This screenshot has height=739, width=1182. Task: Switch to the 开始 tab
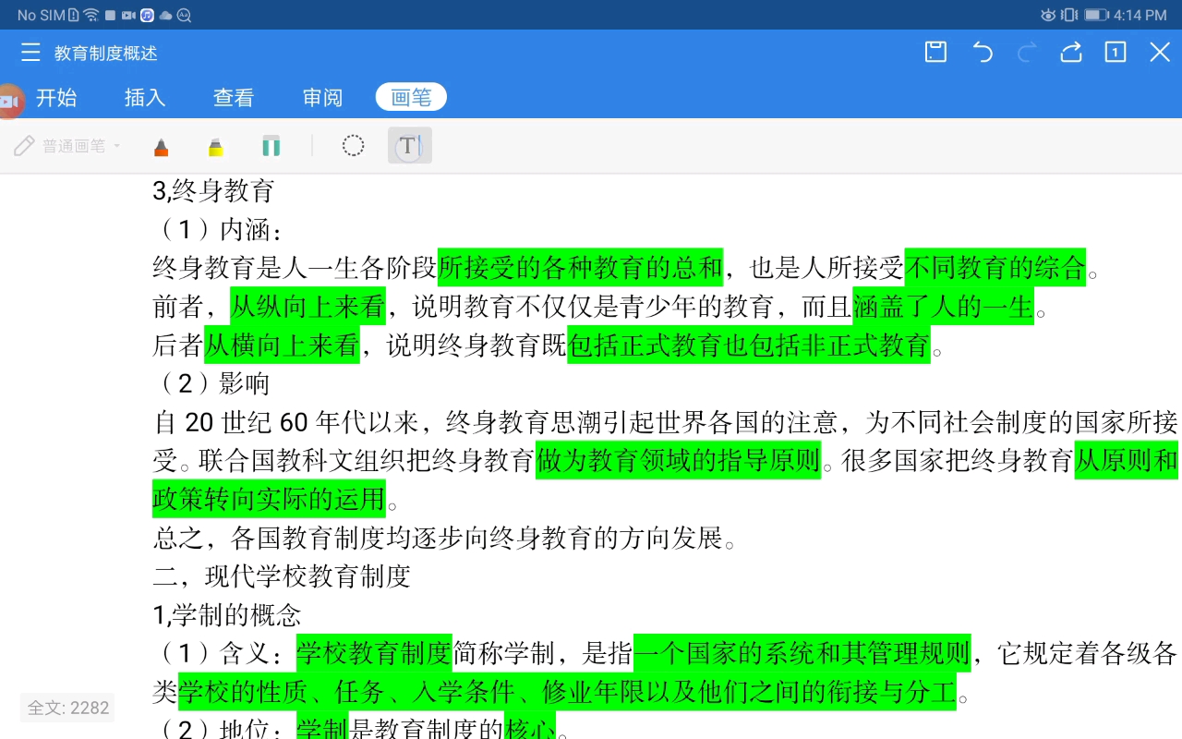click(x=56, y=97)
